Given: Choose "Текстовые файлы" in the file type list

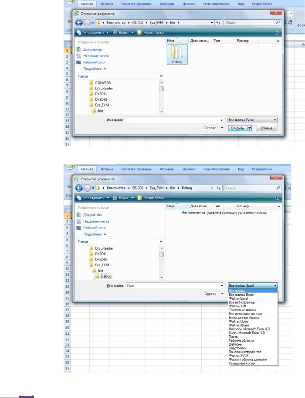Looking at the screenshot, I should (242, 310).
